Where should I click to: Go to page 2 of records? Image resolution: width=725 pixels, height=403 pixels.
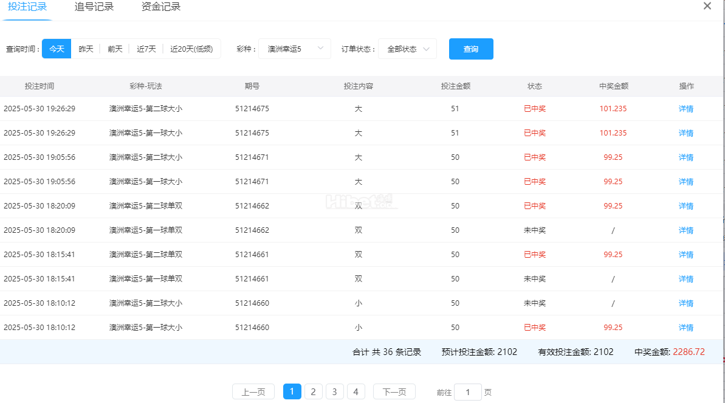click(313, 391)
